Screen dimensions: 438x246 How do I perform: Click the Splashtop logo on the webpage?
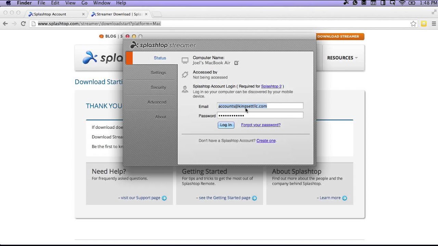[x=102, y=57]
